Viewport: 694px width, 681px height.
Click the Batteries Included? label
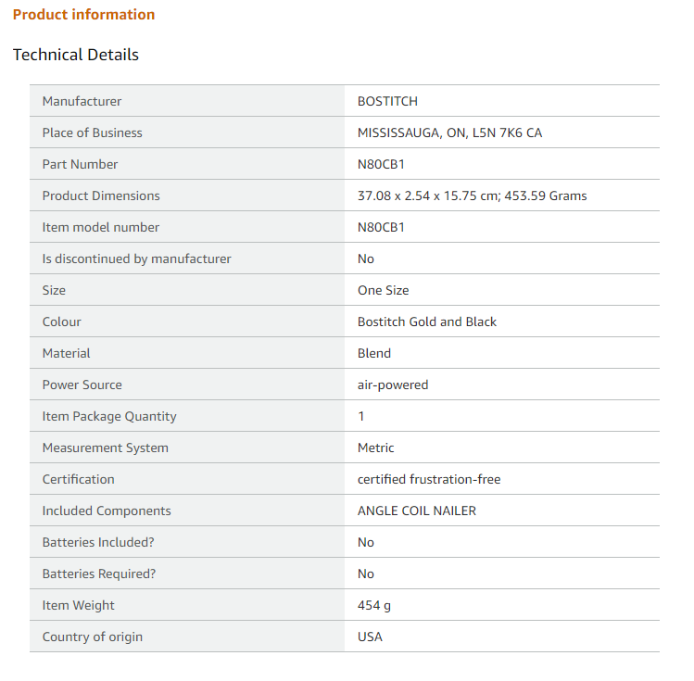point(98,543)
